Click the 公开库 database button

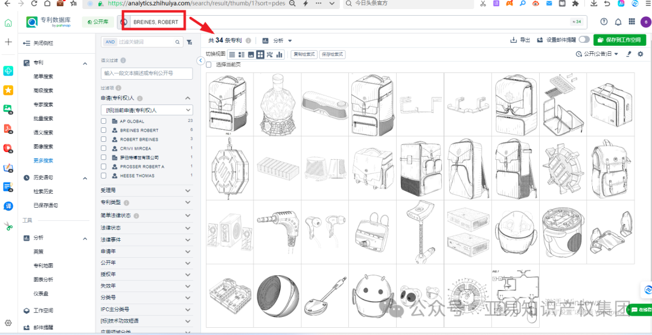[x=98, y=22]
